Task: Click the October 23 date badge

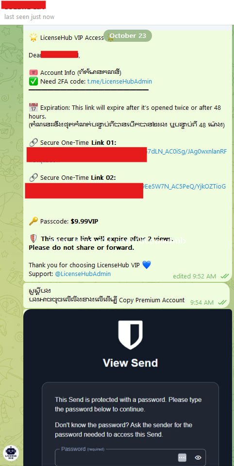Action: click(128, 35)
